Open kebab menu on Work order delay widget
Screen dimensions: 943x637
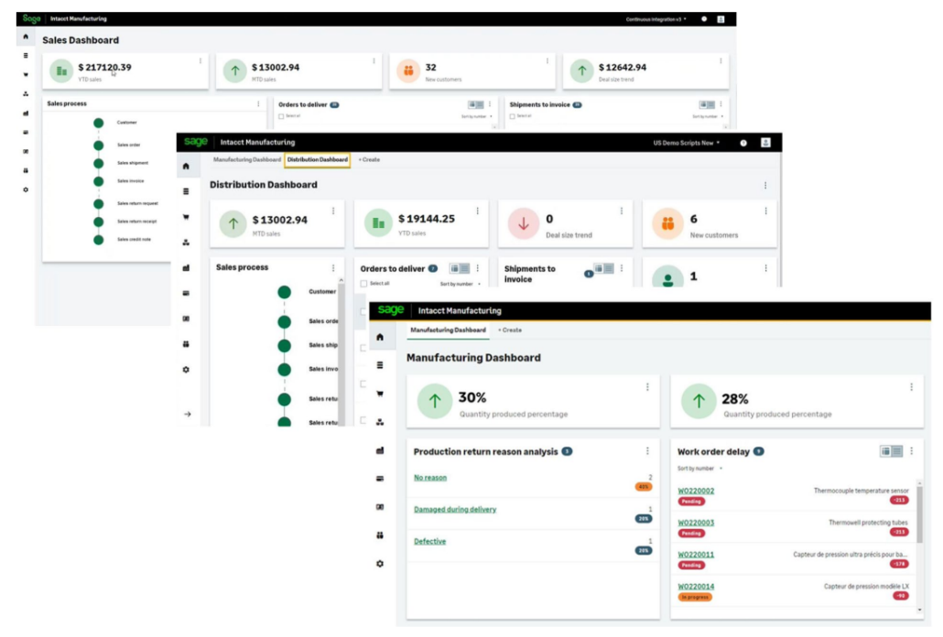coord(912,451)
